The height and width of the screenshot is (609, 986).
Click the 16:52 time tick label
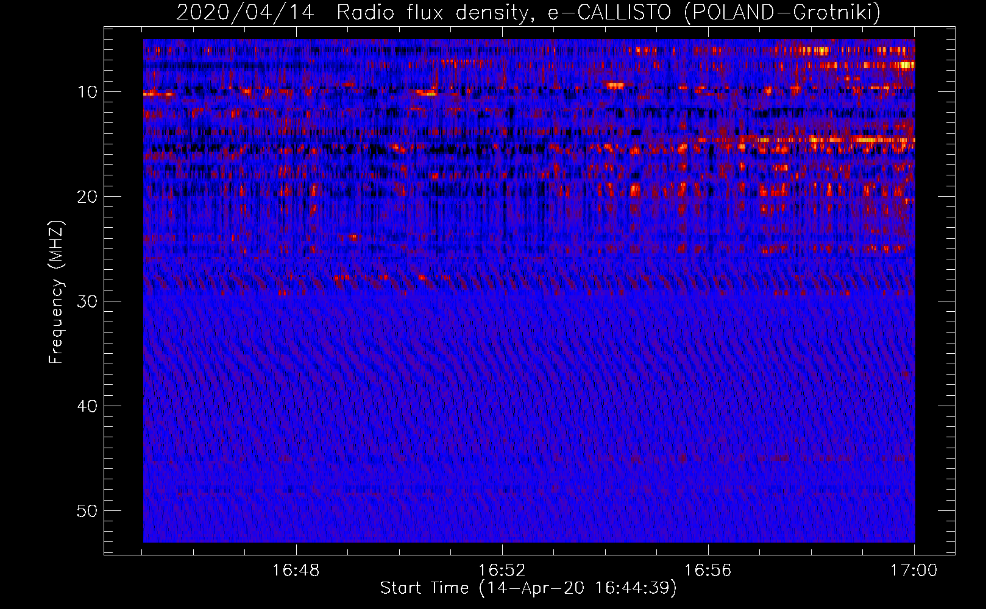[x=502, y=571]
